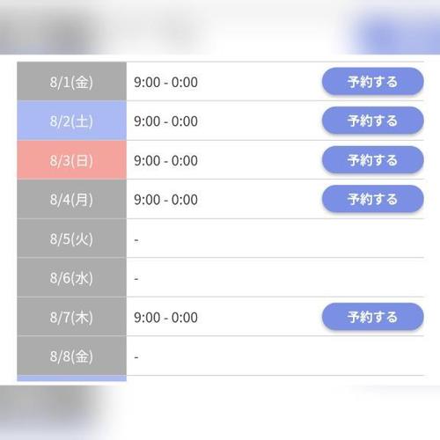Click the 8/5(火) date cell
The width and height of the screenshot is (440, 440).
tap(71, 238)
